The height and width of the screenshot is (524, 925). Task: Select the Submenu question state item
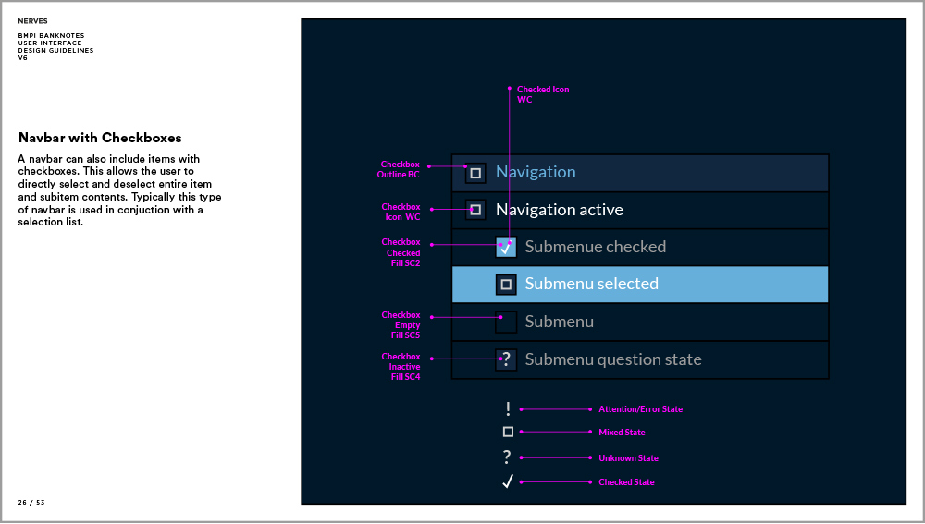(x=612, y=359)
